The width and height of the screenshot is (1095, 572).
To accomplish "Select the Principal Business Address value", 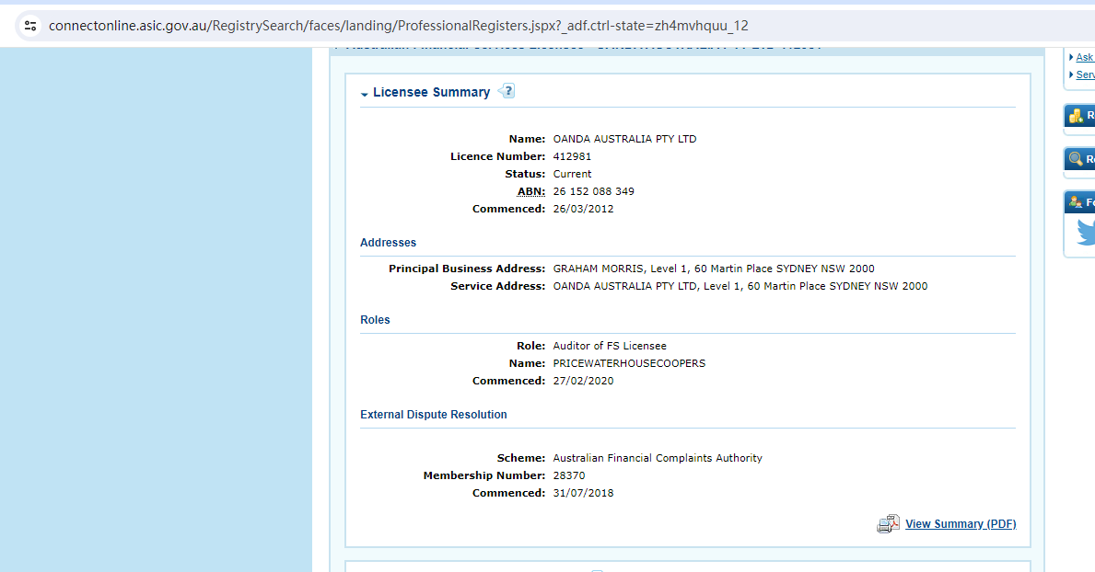I will (x=714, y=269).
